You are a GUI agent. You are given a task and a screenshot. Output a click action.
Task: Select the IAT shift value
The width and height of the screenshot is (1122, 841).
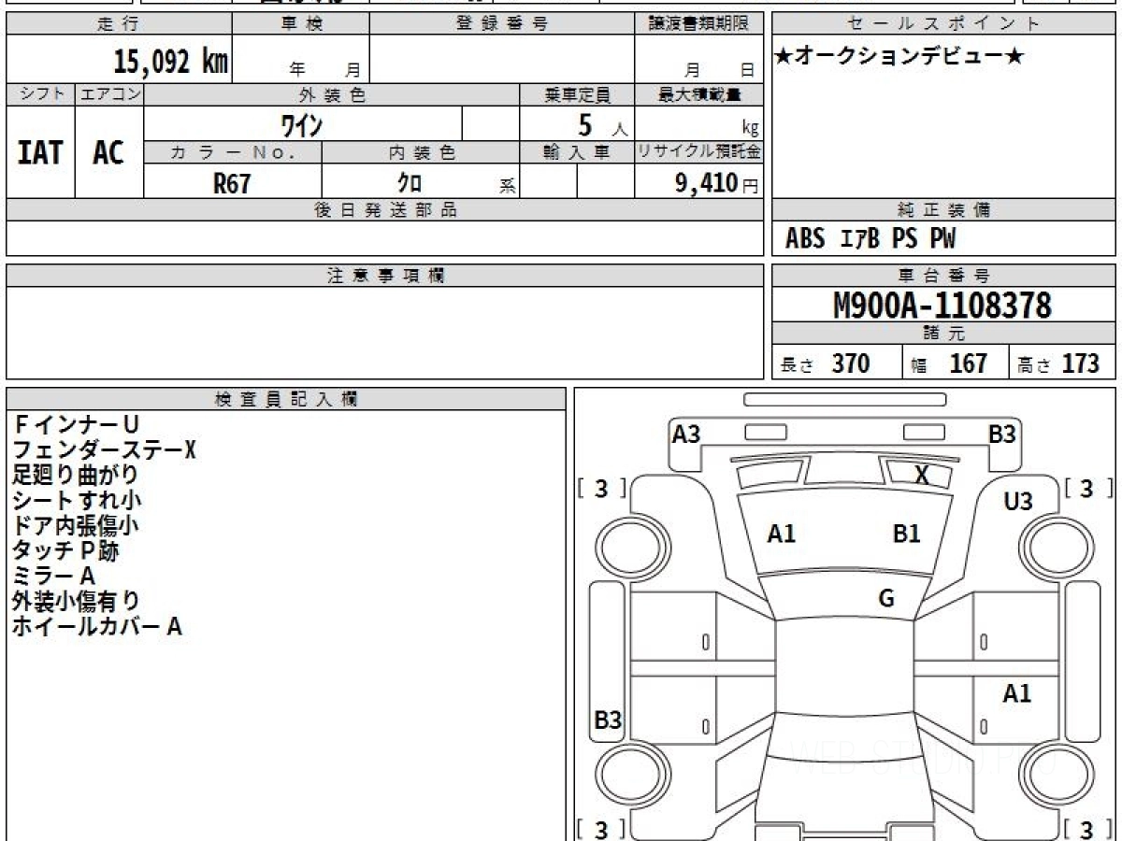pos(40,152)
